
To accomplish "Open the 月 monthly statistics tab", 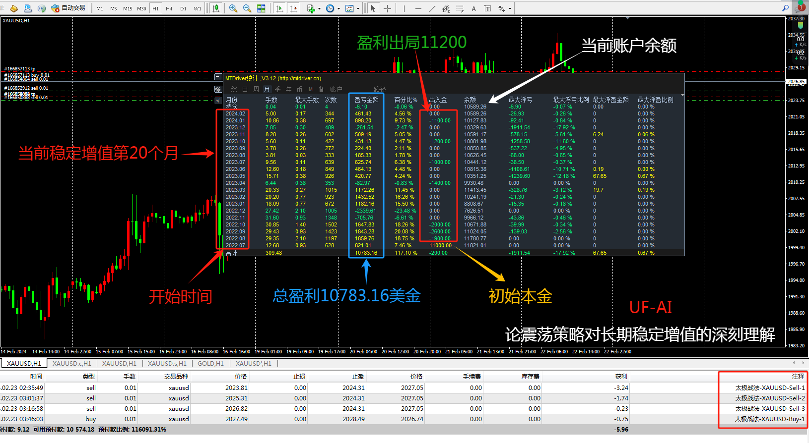I will (267, 89).
